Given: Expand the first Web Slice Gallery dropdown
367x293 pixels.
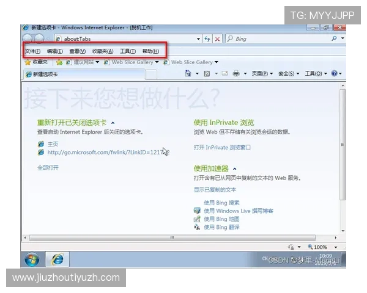Looking at the screenshot, I should point(157,62).
